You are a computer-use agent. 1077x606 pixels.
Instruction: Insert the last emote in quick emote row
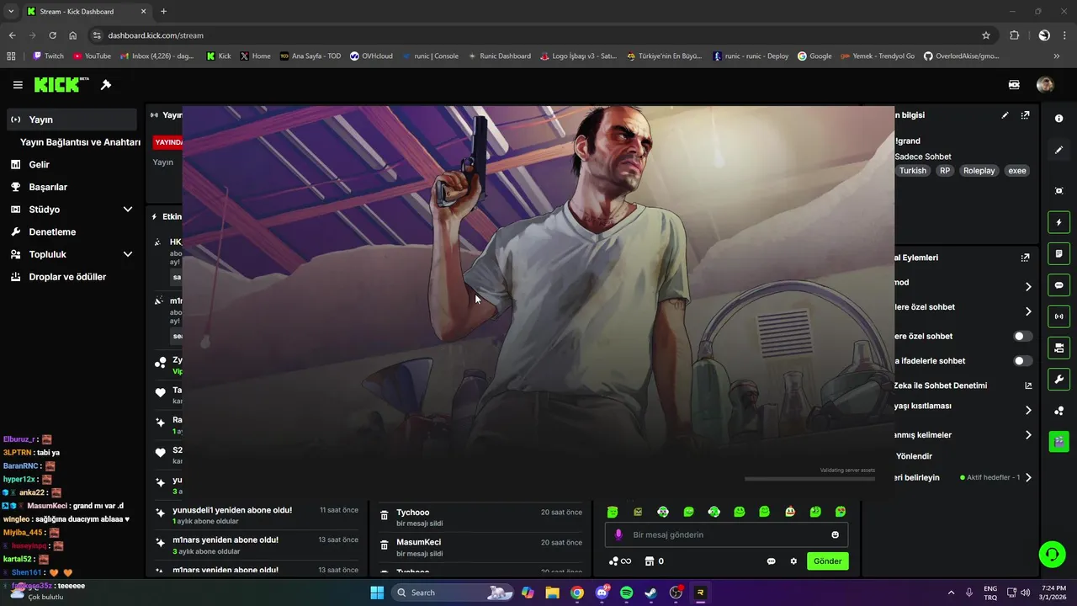tap(840, 512)
